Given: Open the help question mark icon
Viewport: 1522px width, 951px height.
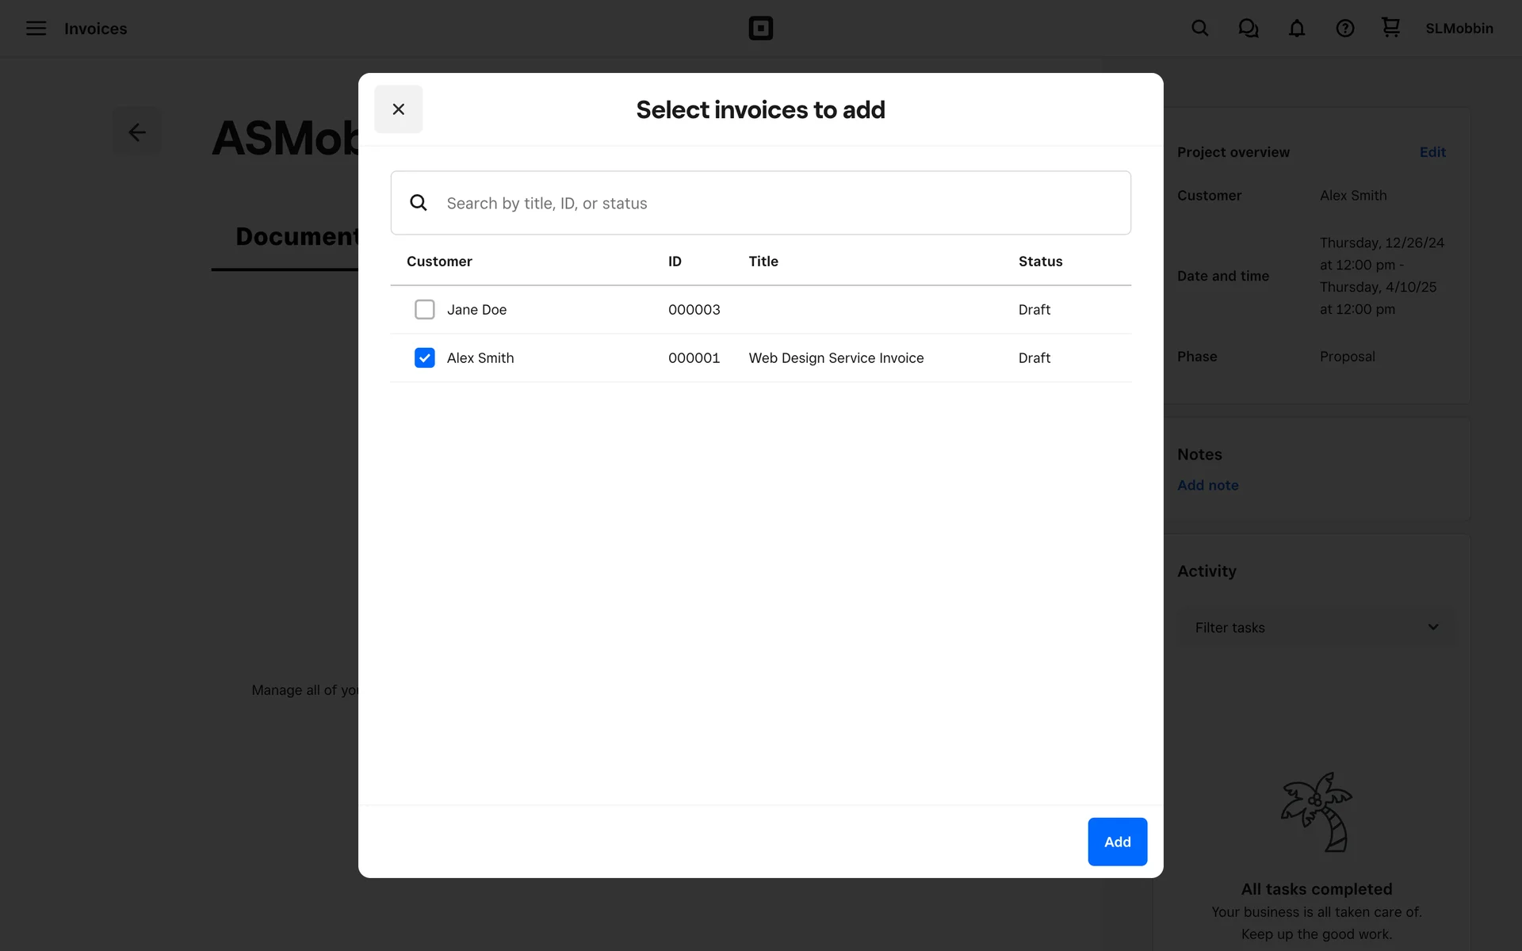Looking at the screenshot, I should click(x=1345, y=29).
